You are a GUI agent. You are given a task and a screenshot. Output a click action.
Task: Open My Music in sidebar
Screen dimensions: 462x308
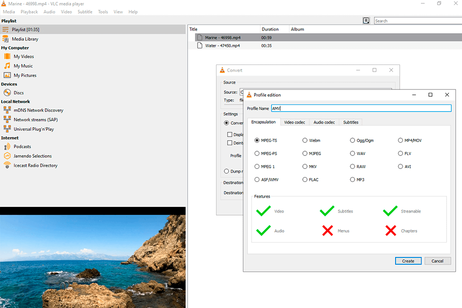[23, 66]
